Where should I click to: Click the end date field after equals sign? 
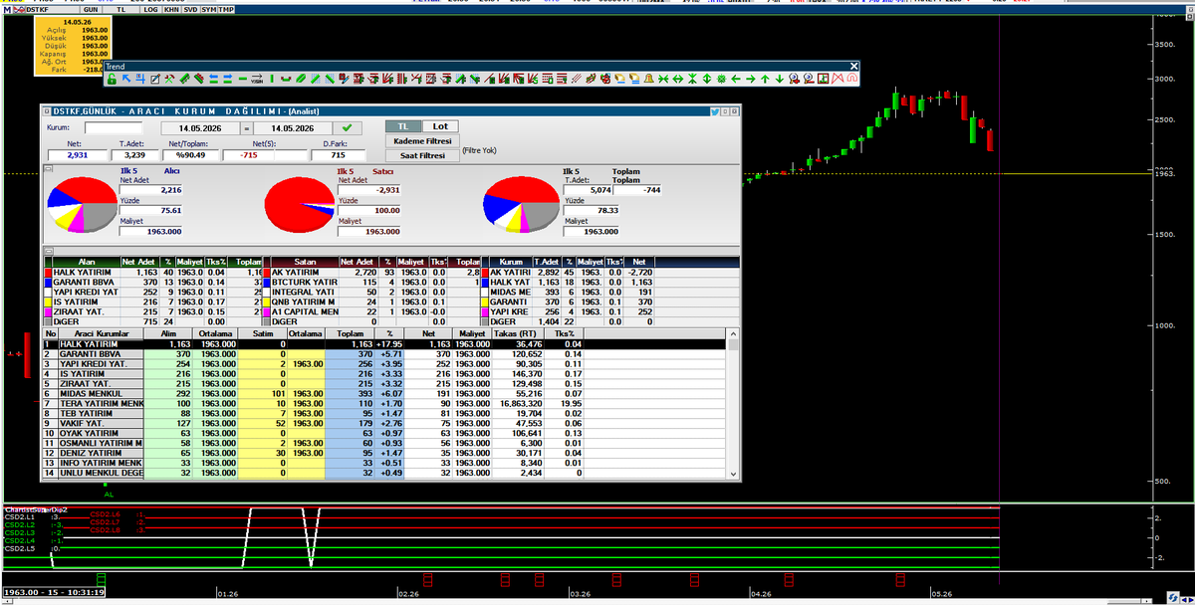(293, 127)
